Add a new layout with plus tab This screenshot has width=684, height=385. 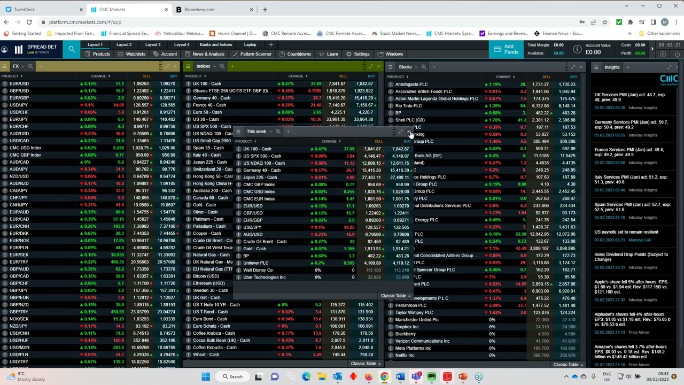pyautogui.click(x=271, y=45)
